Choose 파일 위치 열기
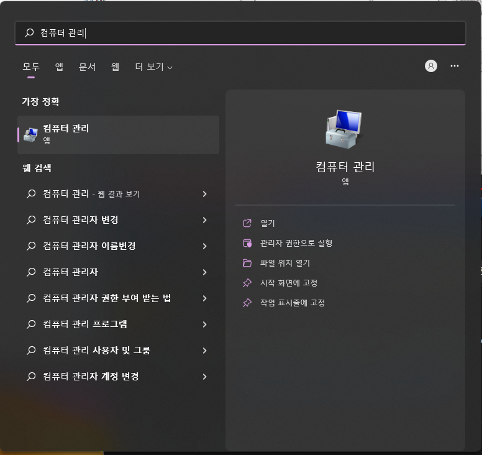Screen dimensions: 482x455 tap(285, 263)
